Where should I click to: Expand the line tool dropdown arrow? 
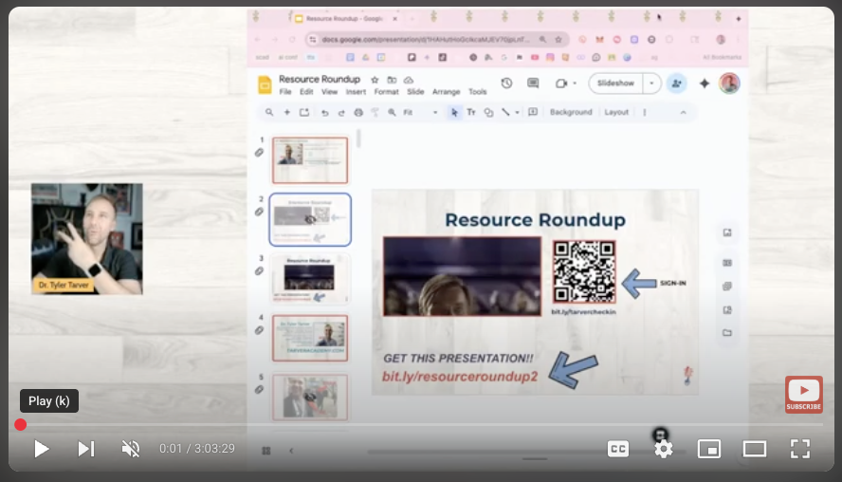coord(517,112)
